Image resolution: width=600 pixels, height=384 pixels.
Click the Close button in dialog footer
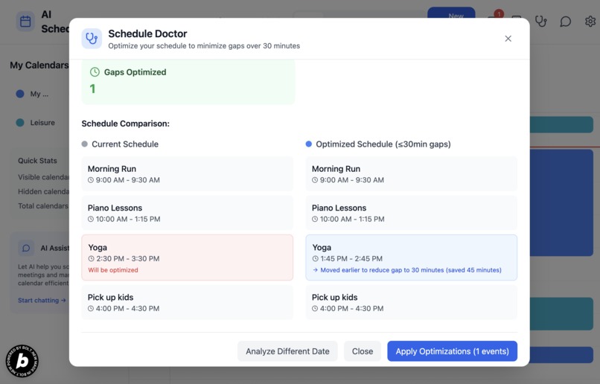(362, 351)
